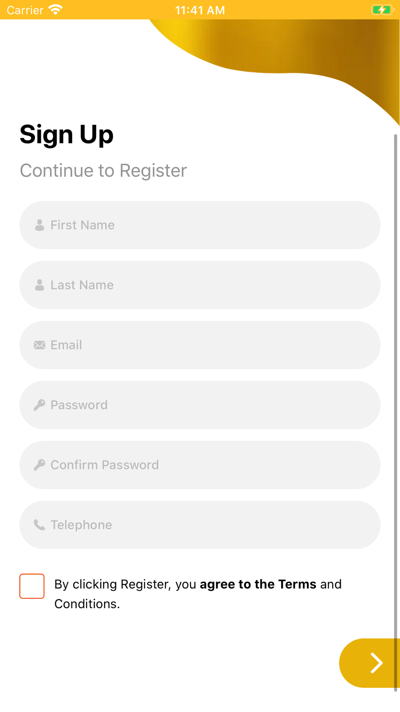The image size is (400, 712).
Task: Click the person icon beside First Name
Action: click(x=40, y=225)
